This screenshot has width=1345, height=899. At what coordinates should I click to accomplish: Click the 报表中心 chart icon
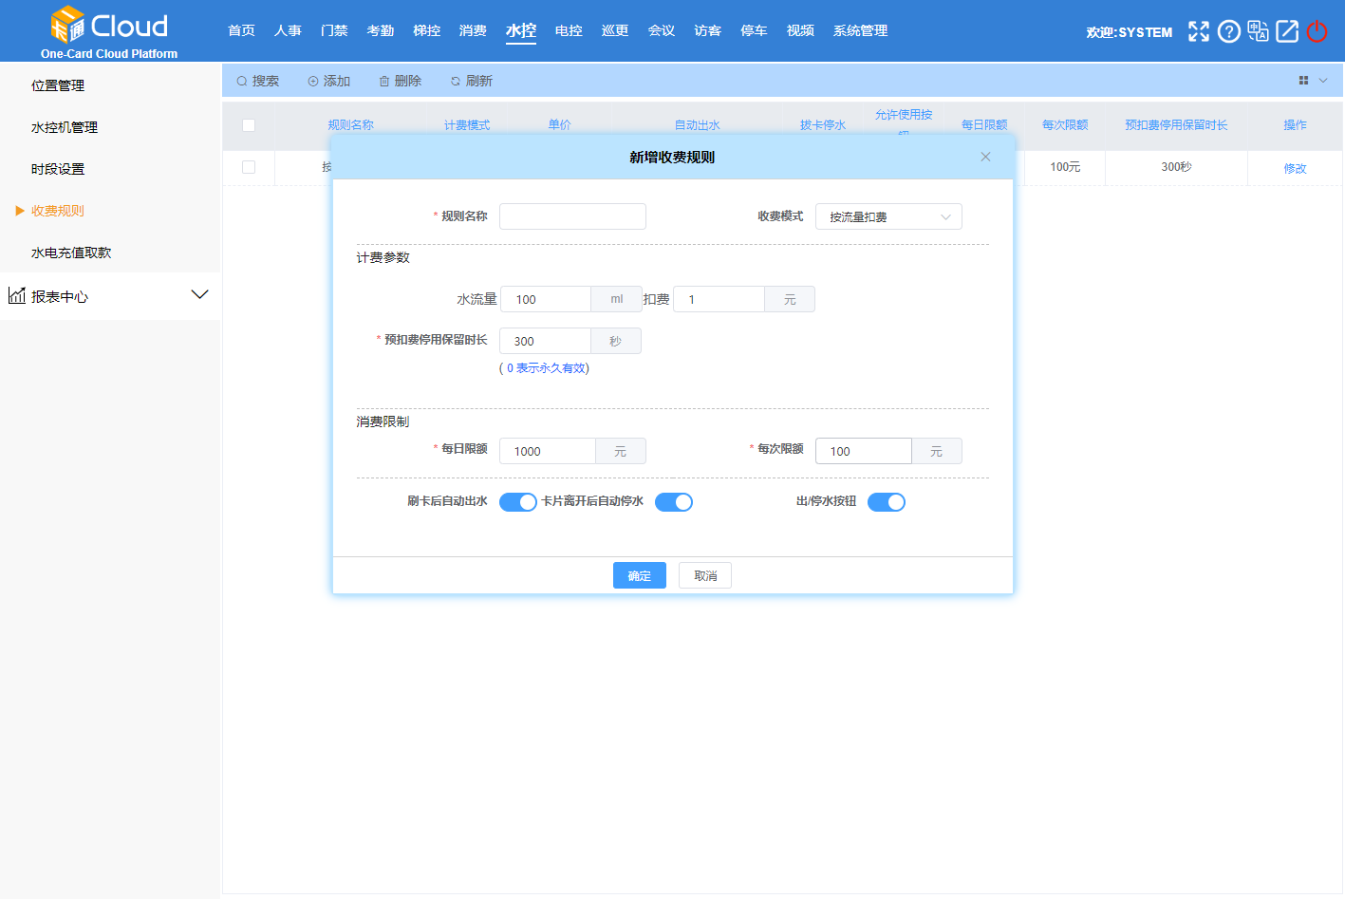click(x=17, y=295)
